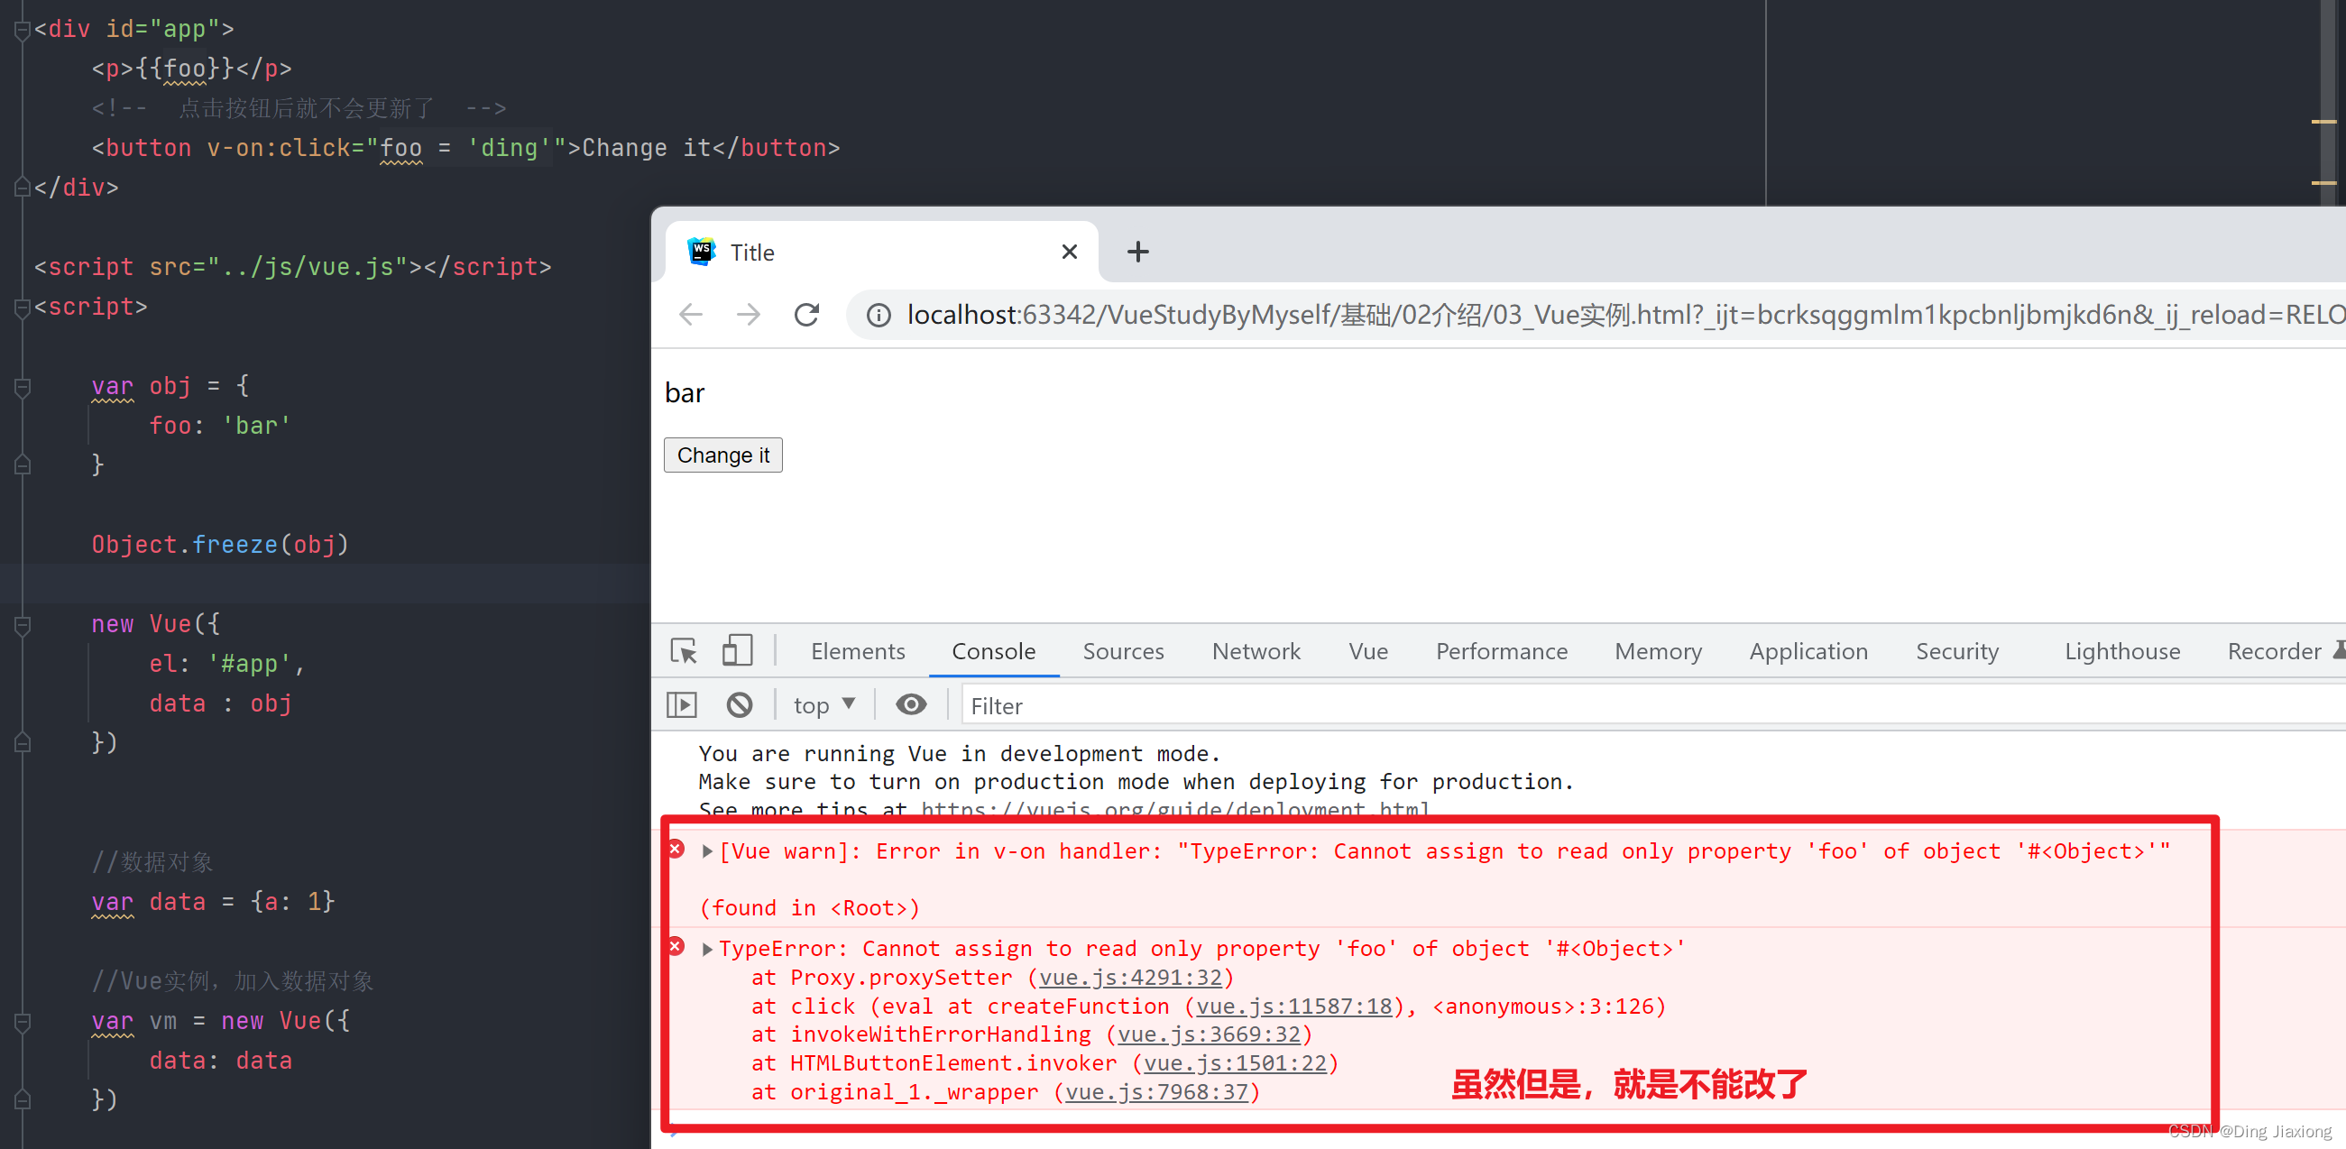The height and width of the screenshot is (1149, 2346).
Task: Click upper warning stripe in editor scrollbar
Action: [x=2323, y=121]
